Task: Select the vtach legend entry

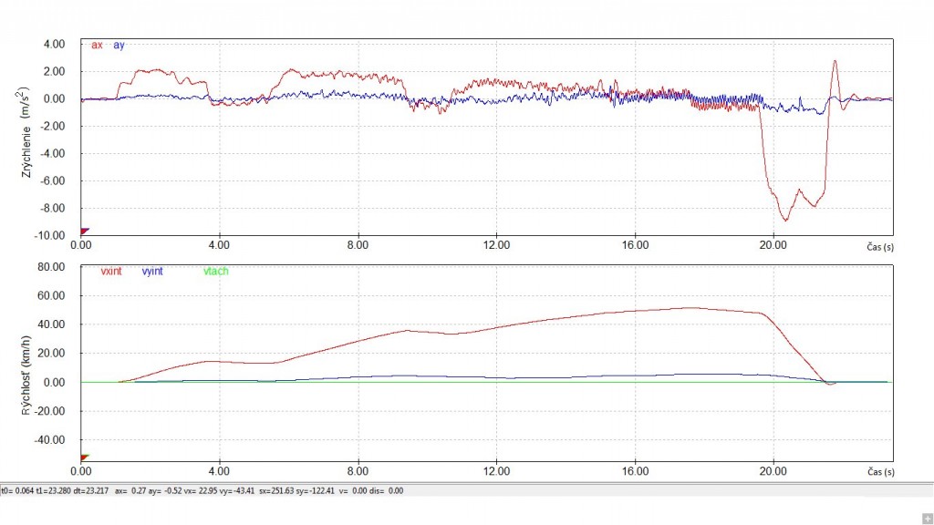Action: pos(215,272)
